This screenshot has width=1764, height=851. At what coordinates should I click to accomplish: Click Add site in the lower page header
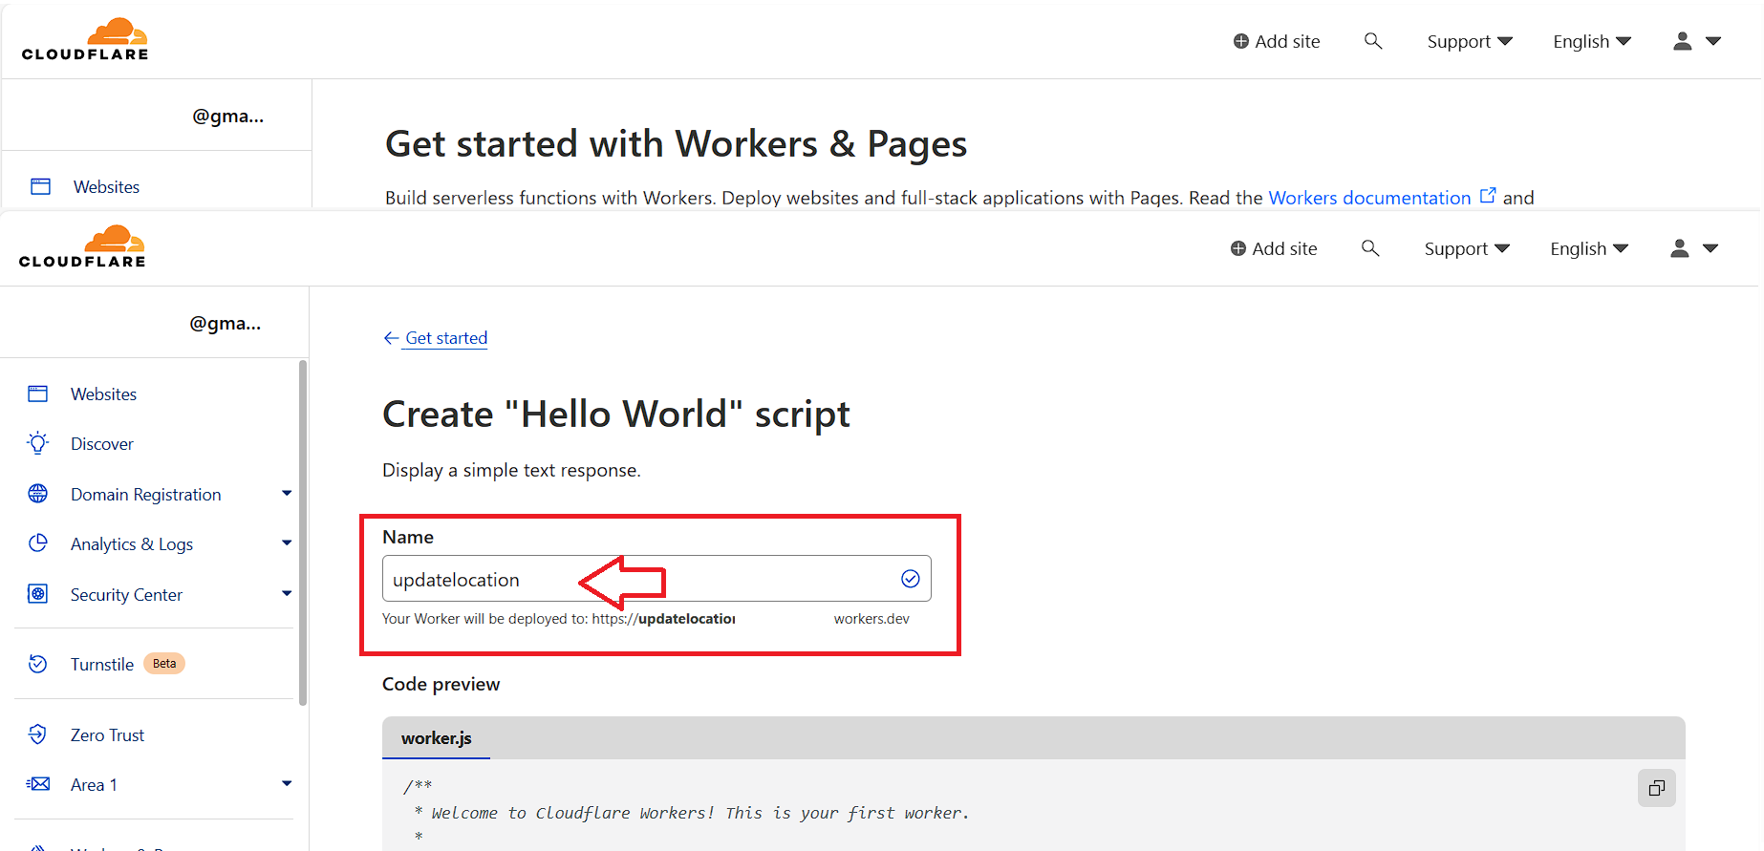[x=1274, y=248]
